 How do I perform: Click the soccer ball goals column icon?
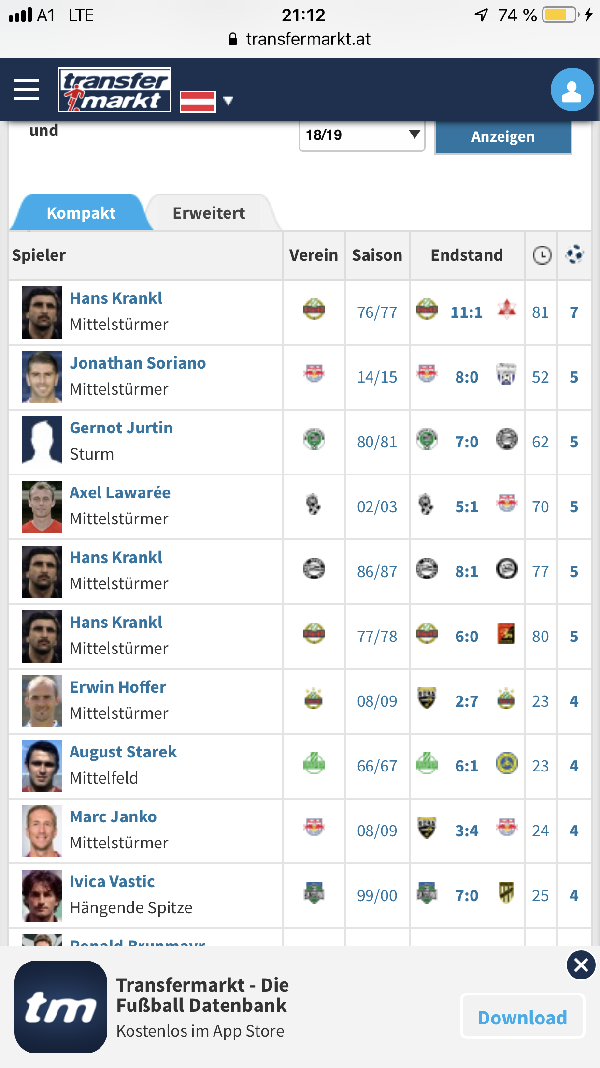coord(574,254)
